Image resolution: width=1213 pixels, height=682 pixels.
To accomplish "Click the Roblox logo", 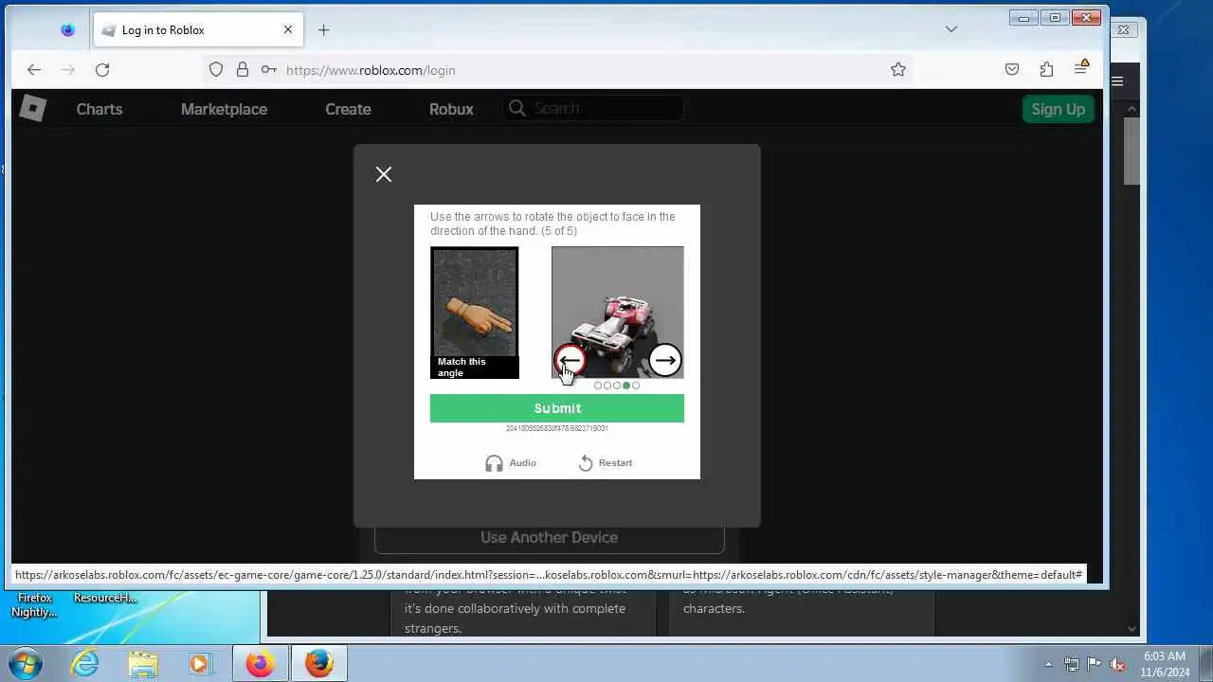I will click(33, 108).
